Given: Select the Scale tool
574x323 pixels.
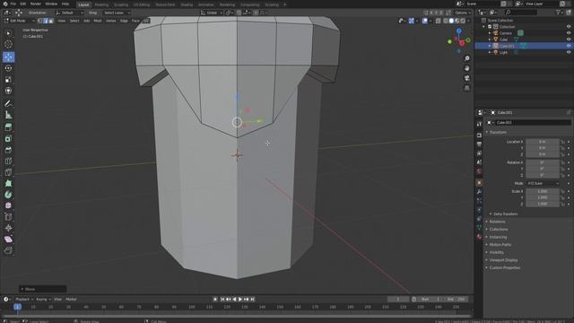Looking at the screenshot, I should [8, 80].
